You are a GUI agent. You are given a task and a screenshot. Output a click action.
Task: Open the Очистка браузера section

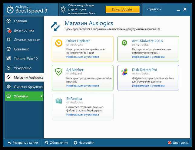24,87
